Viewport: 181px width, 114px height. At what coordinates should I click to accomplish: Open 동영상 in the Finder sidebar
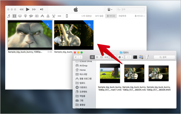(80, 105)
